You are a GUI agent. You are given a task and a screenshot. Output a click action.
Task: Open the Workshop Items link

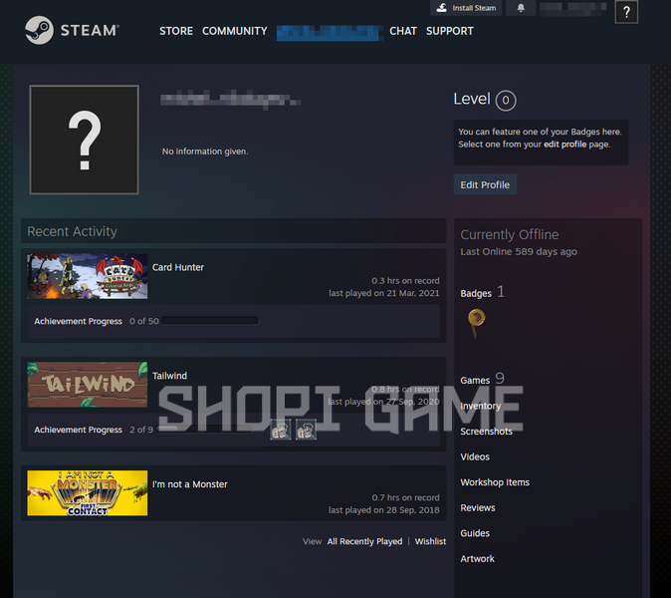tap(495, 482)
